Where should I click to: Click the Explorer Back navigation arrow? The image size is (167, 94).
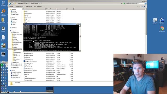pos(10,4)
